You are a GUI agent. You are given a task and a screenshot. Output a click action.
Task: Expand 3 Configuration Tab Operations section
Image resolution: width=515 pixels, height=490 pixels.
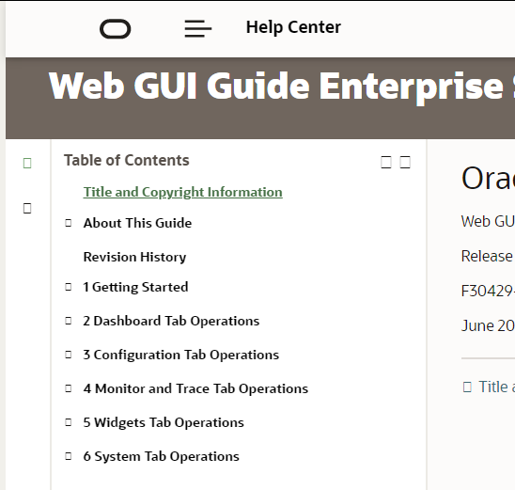point(69,355)
